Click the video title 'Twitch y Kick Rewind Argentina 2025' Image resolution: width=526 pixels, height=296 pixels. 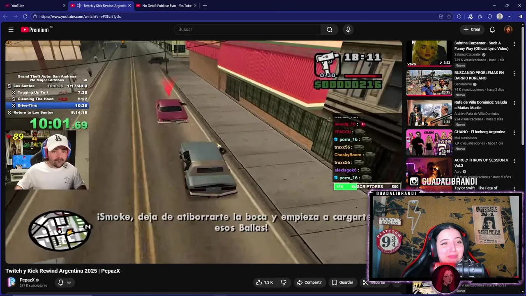coord(62,271)
